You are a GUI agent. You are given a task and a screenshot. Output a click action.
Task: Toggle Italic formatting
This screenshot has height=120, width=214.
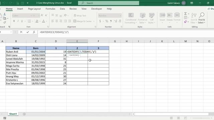pyautogui.click(x=18, y=21)
